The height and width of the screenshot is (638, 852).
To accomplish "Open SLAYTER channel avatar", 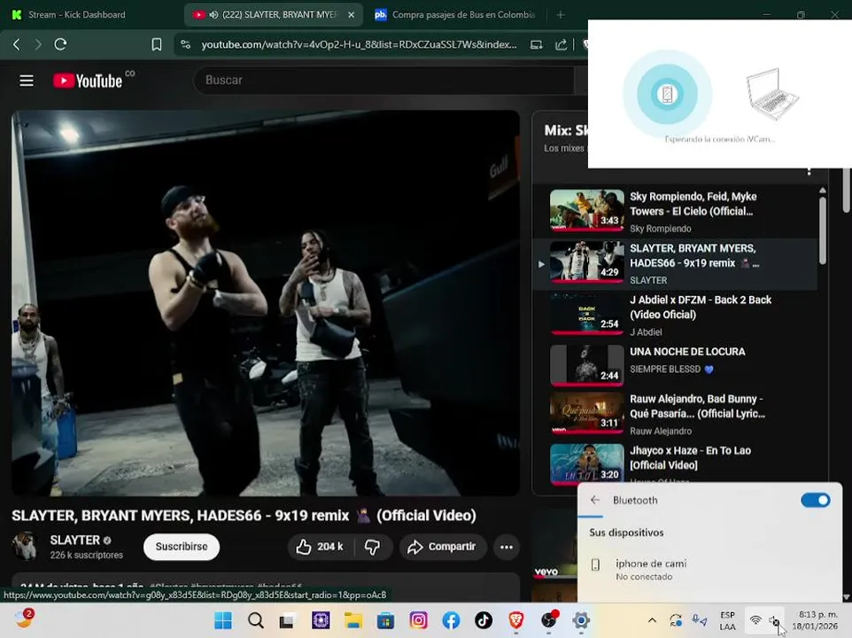I will click(25, 546).
